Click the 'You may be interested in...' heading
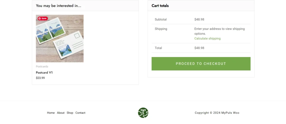The height and width of the screenshot is (124, 286). [58, 6]
